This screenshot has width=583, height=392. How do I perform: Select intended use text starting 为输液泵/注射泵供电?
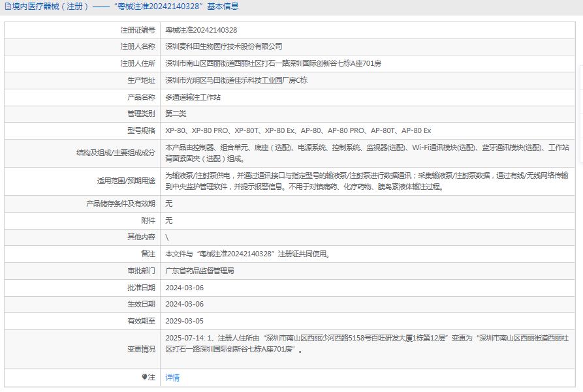coord(367,181)
